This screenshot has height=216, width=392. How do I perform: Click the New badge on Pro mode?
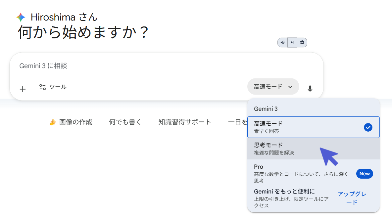click(x=365, y=173)
